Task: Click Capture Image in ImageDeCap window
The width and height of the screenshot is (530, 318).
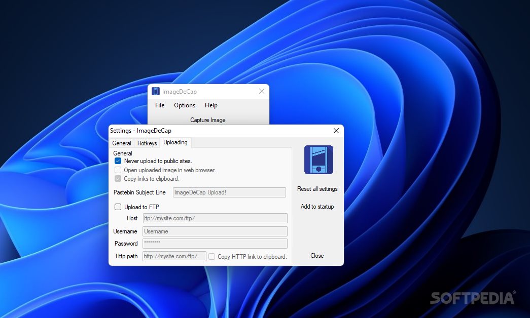Action: tap(208, 120)
